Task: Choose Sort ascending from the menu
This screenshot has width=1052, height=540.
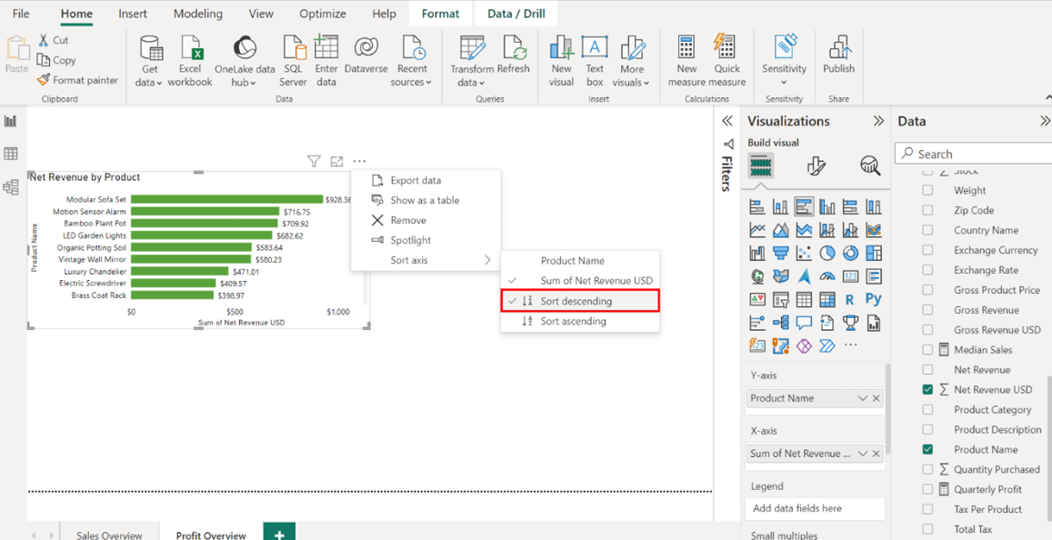Action: (573, 321)
